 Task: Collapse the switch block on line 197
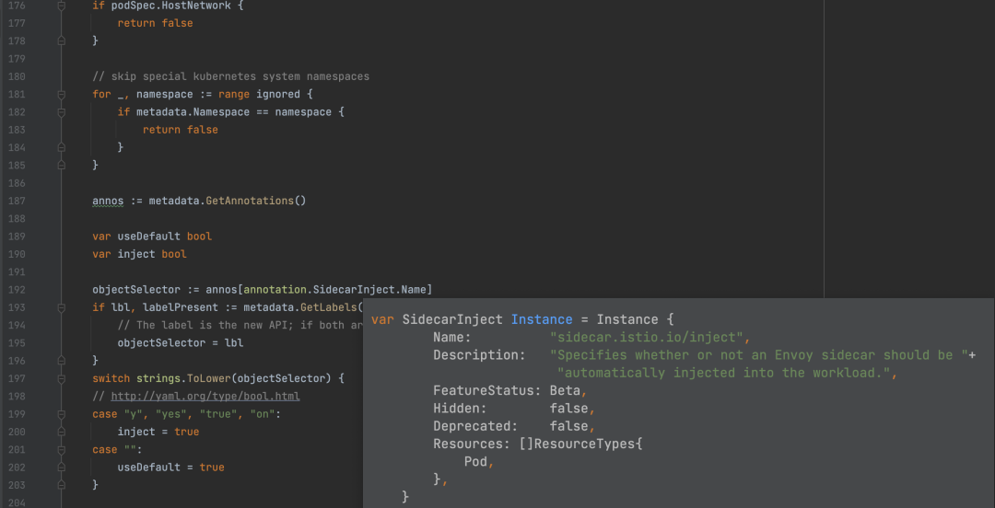tap(61, 378)
